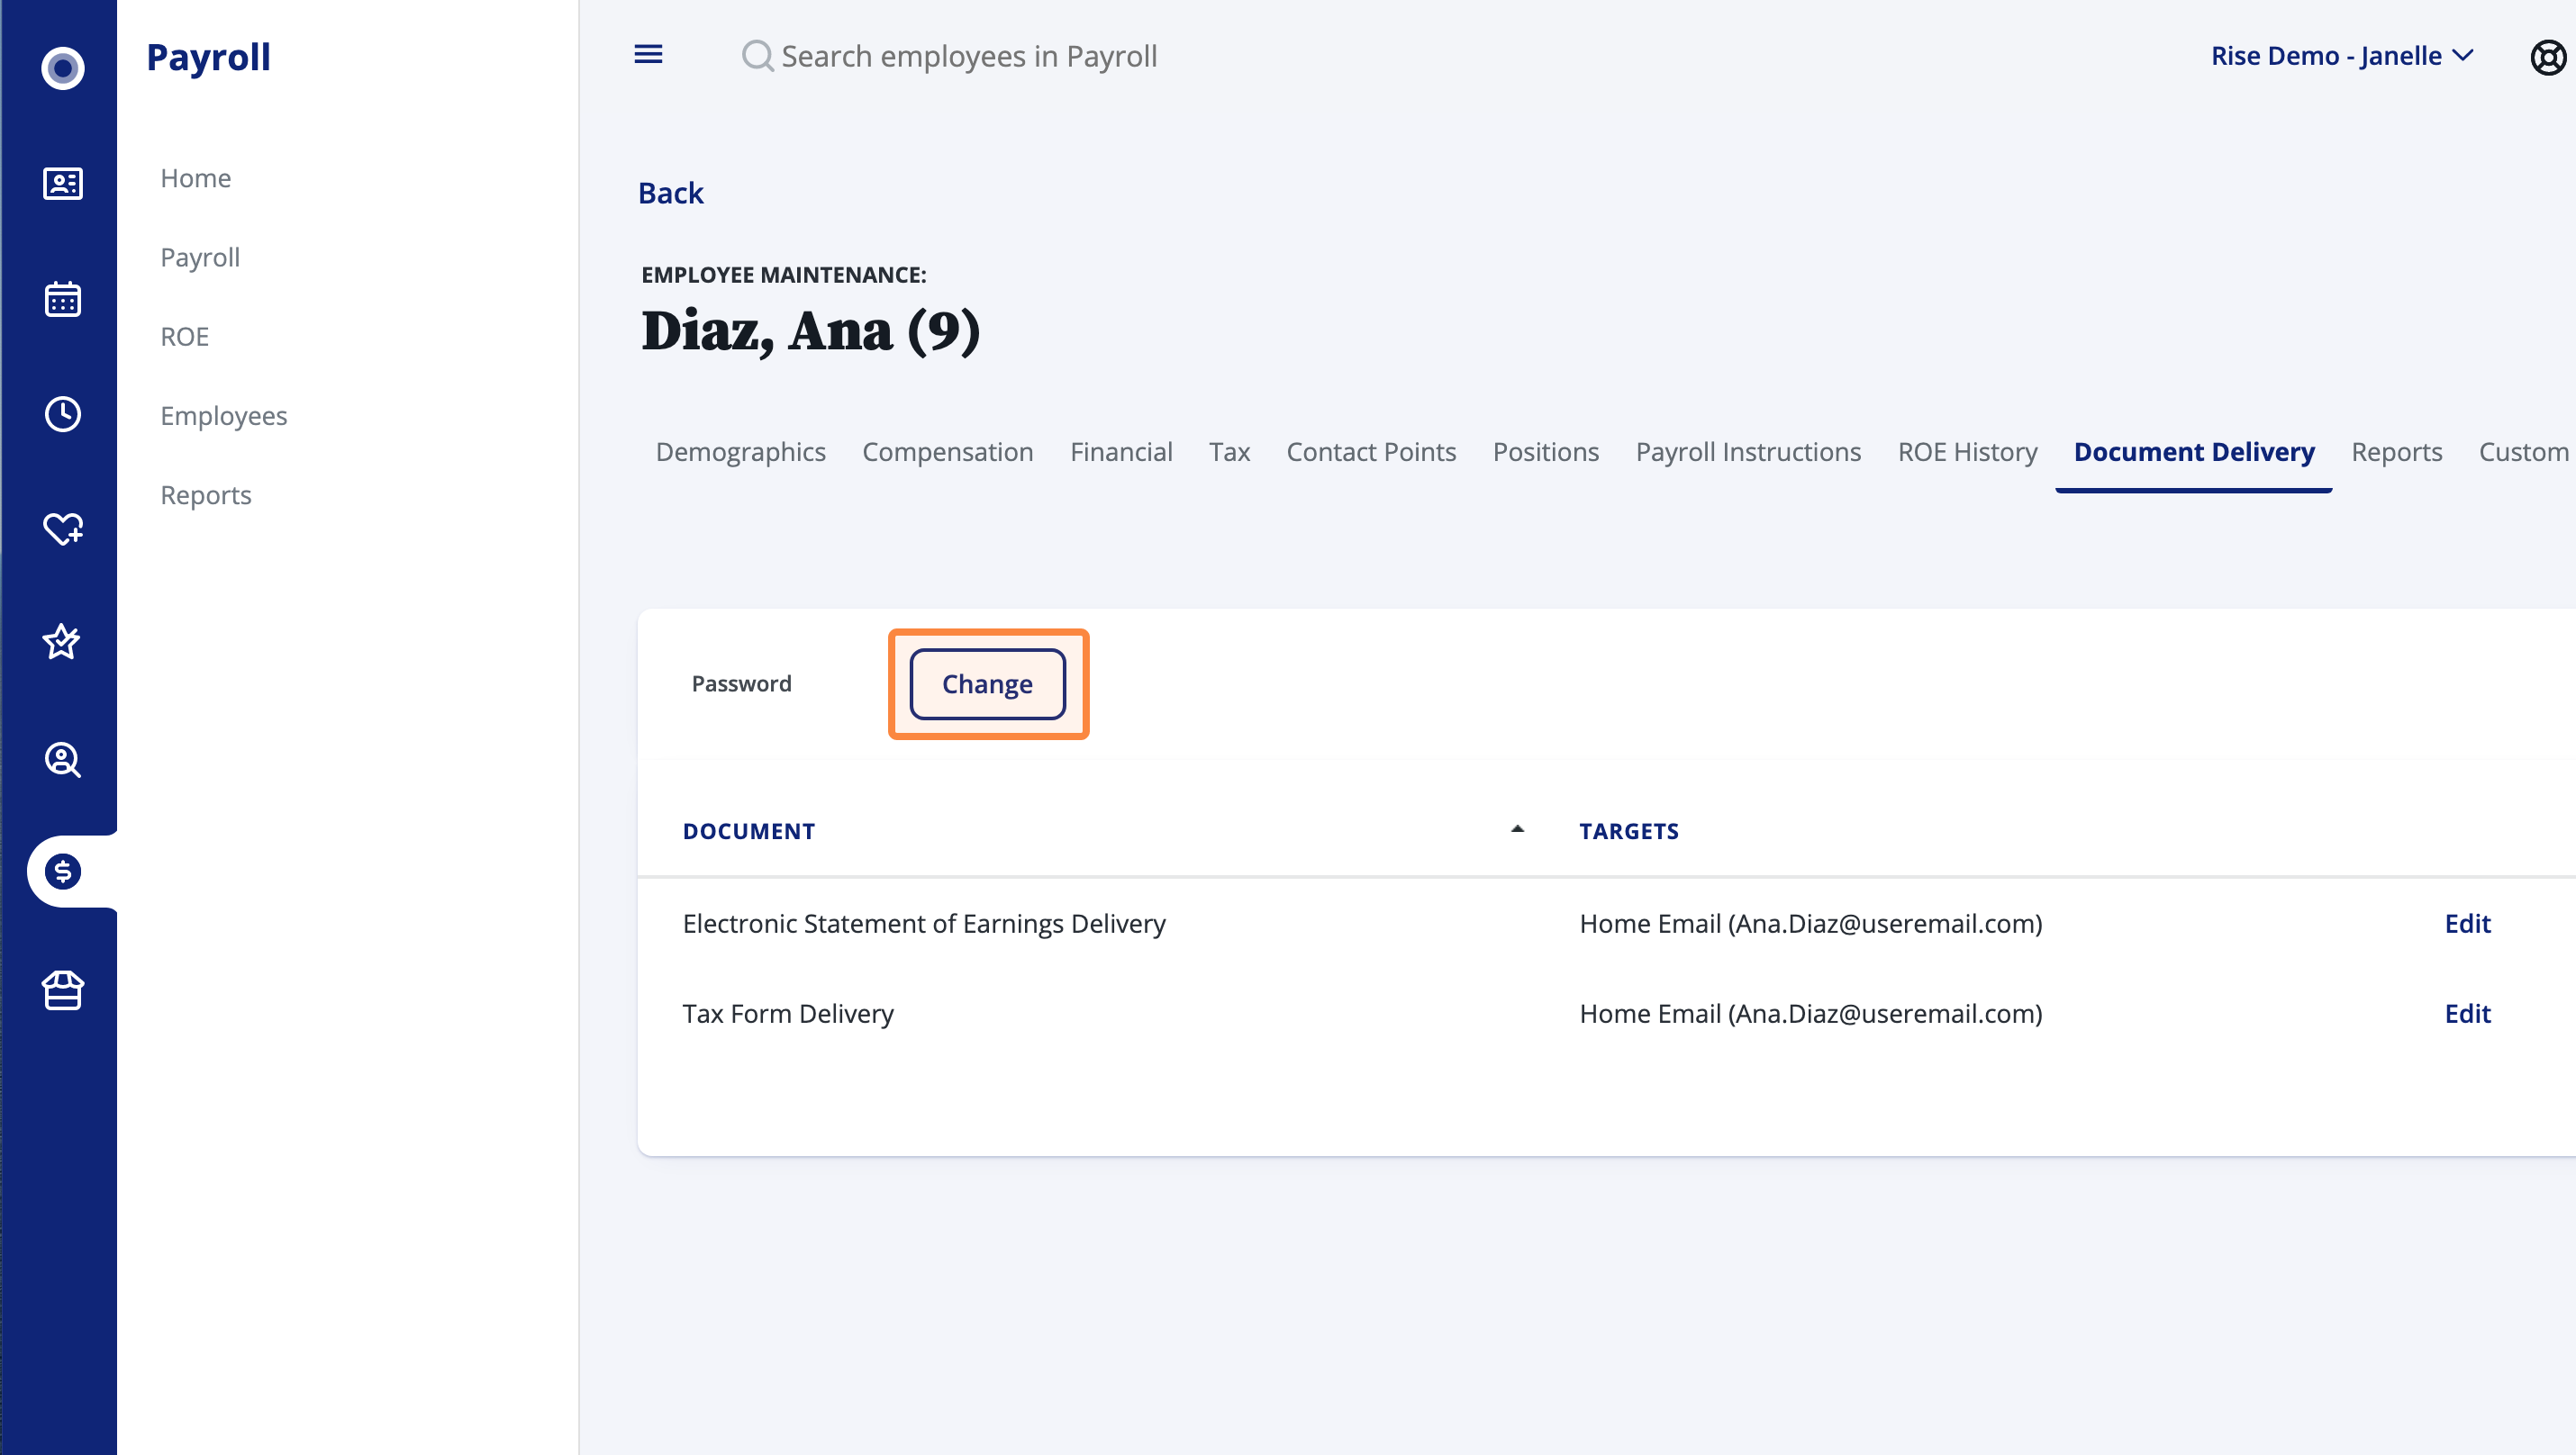Go to Home in the Payroll menu
Screen dimensions: 2576x1455
point(195,178)
